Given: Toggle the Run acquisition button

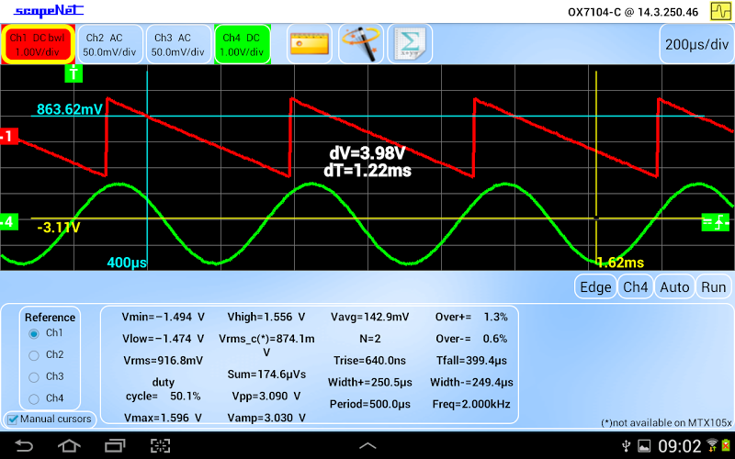Looking at the screenshot, I should (714, 286).
